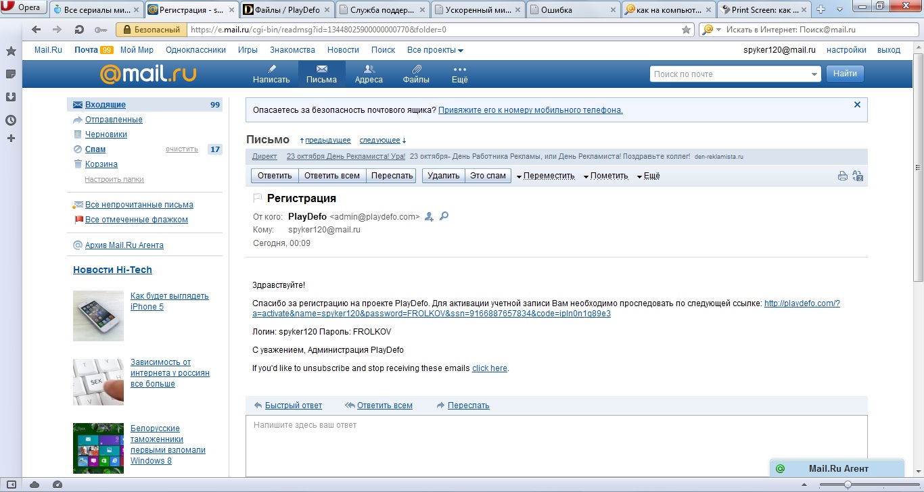Close the security notice banner
The width and height of the screenshot is (924, 492).
click(857, 105)
